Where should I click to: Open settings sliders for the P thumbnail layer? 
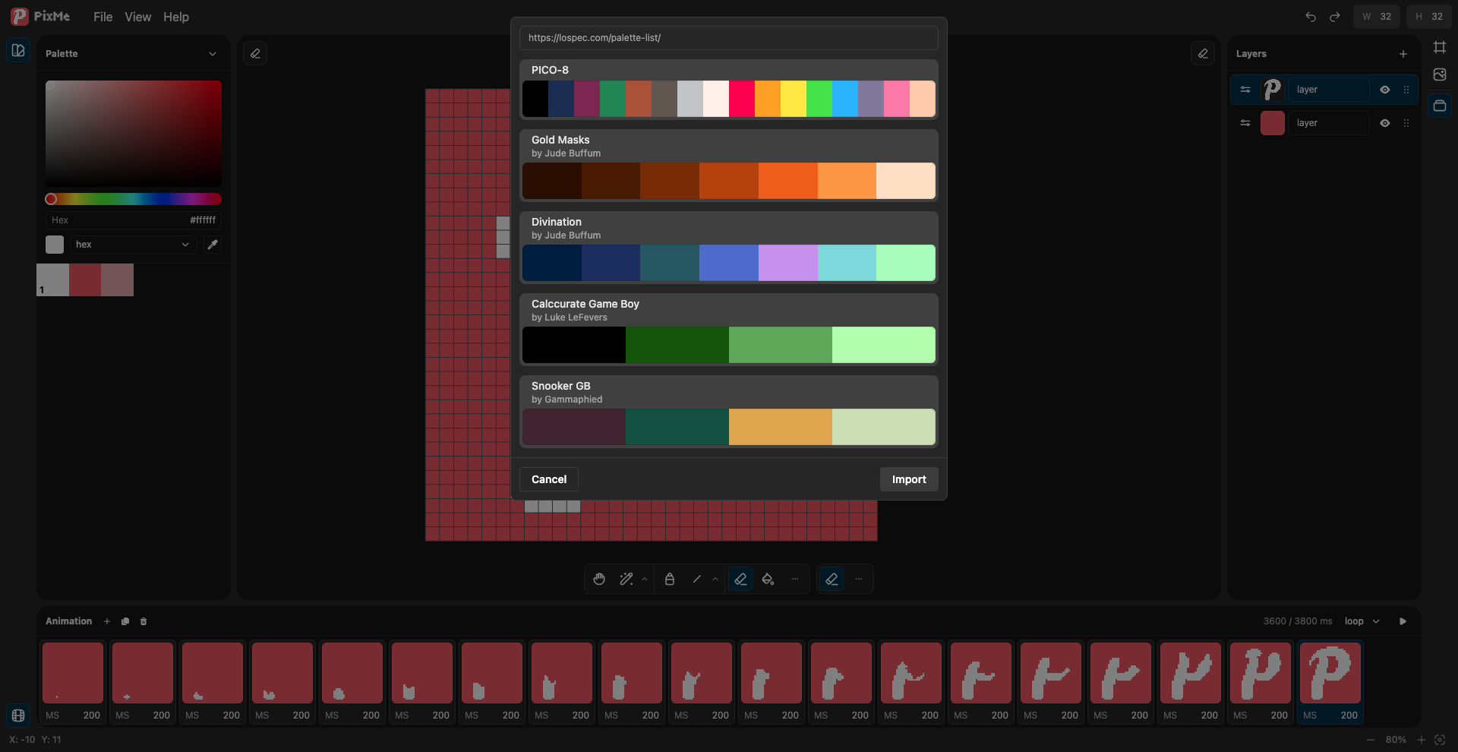(1245, 90)
